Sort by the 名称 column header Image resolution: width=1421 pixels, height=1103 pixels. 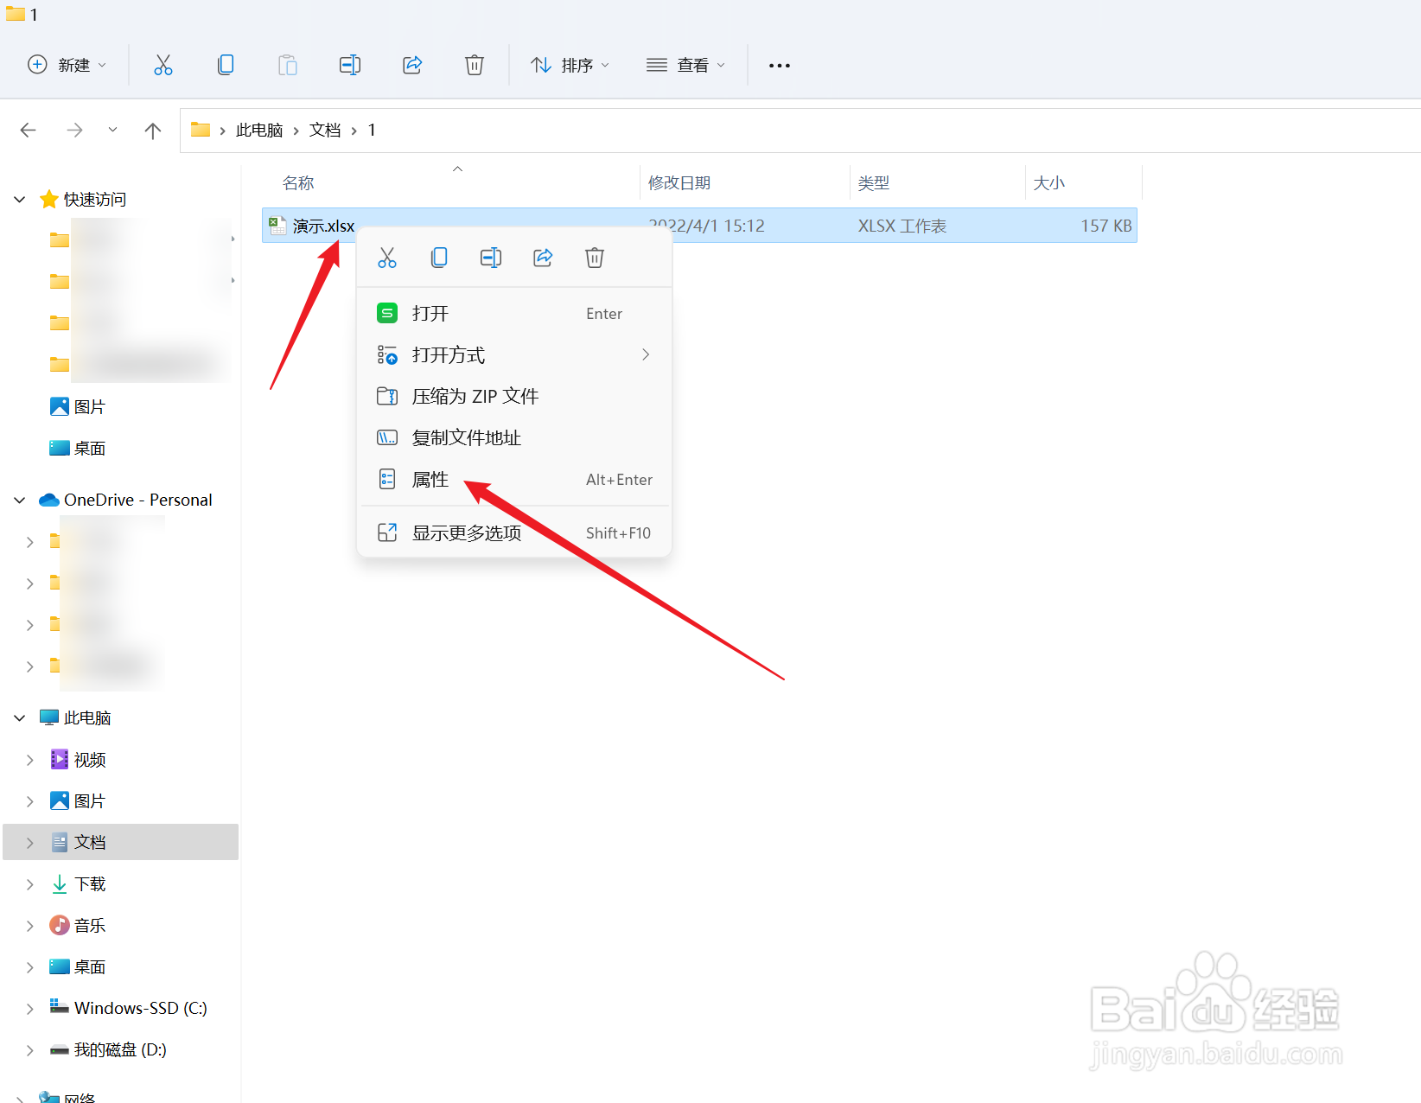[x=298, y=183]
